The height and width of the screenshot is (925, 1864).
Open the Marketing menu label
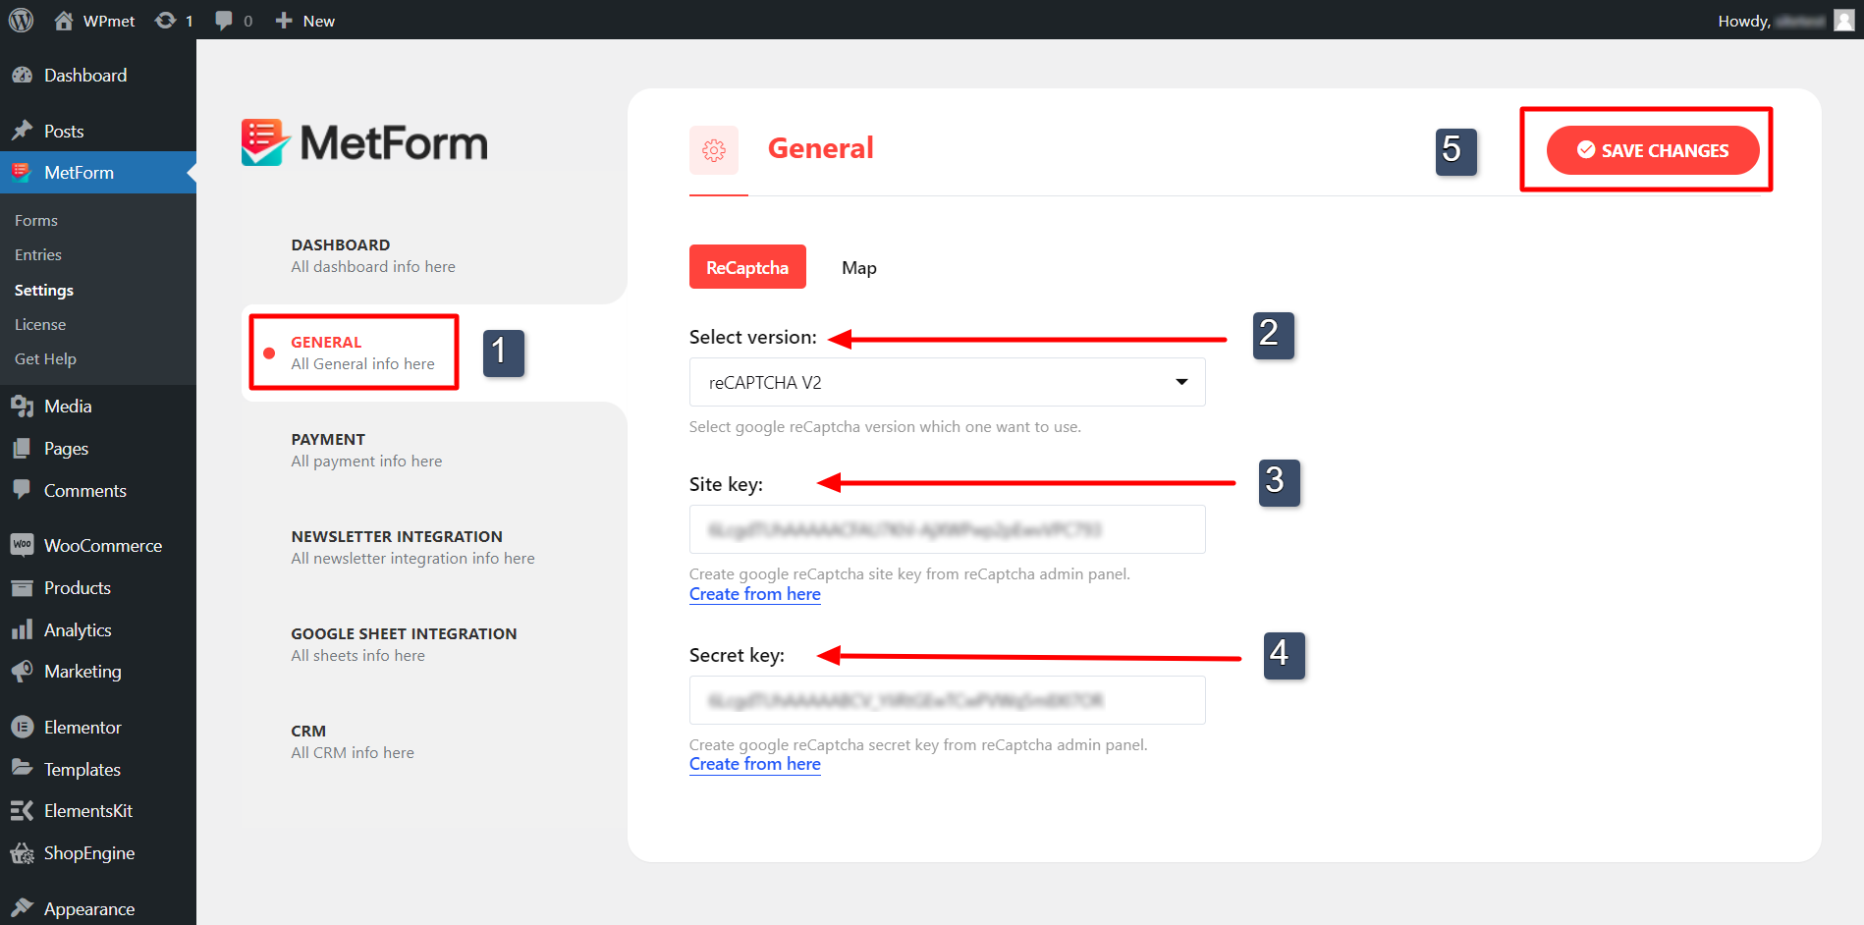(82, 672)
